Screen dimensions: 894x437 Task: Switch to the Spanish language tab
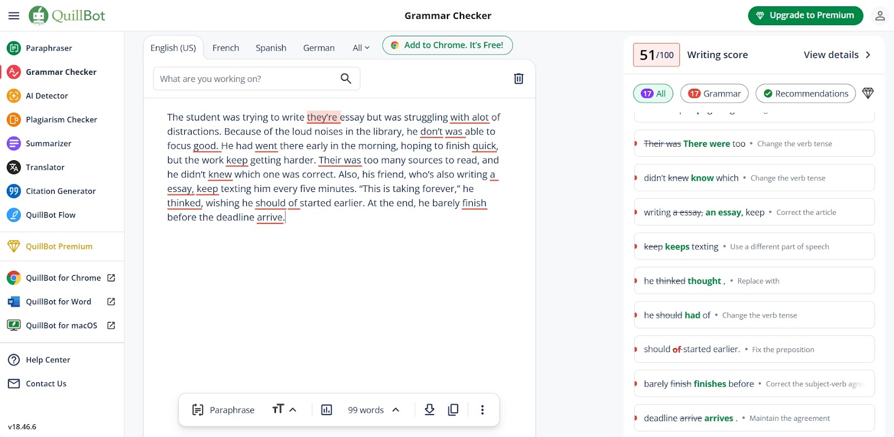tap(271, 48)
